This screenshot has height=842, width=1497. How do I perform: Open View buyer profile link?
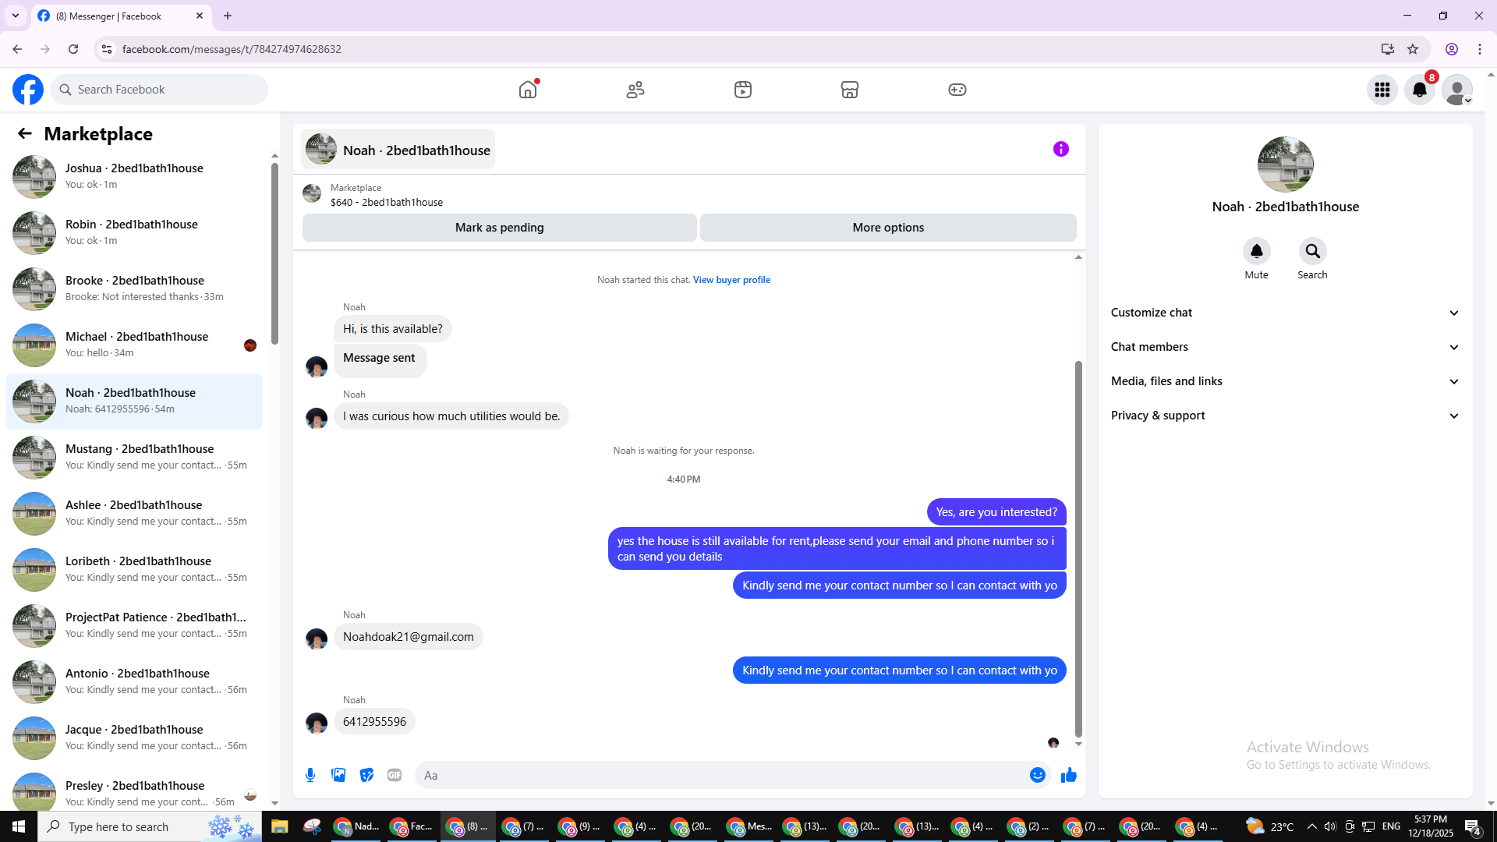(731, 280)
